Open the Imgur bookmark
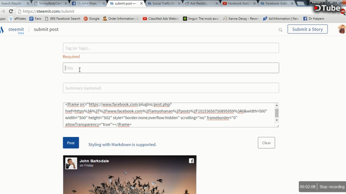The image size is (346, 194). [x=201, y=19]
